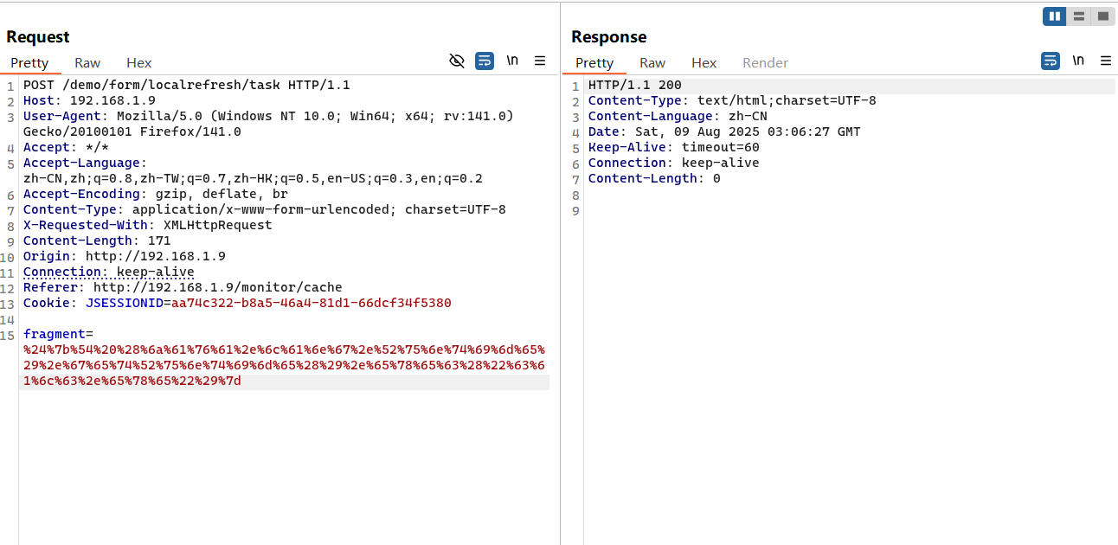Click the fragment= parameter name
Image resolution: width=1118 pixels, height=545 pixels.
point(58,334)
